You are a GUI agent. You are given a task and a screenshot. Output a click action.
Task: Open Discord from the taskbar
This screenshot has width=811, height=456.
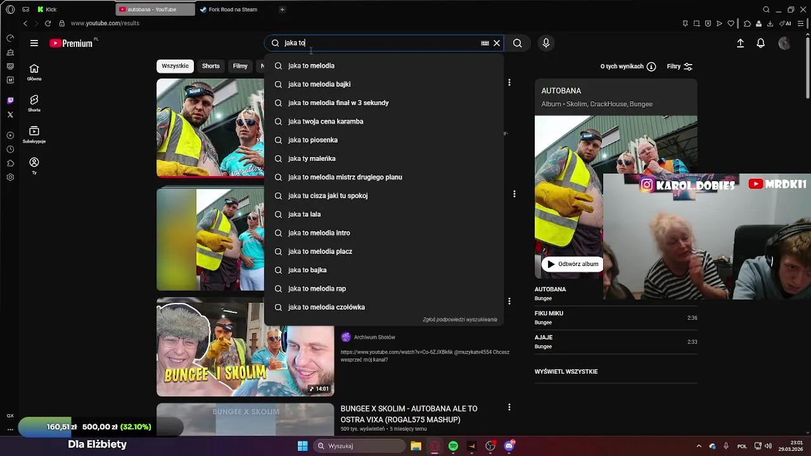pos(509,446)
